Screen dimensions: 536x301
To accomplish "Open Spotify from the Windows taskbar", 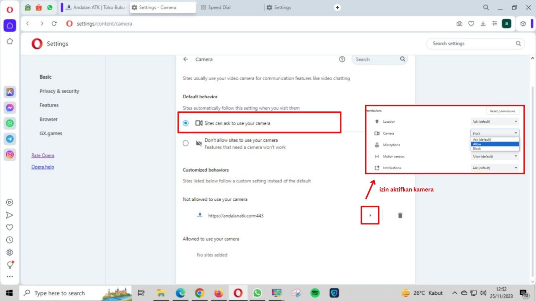I will click(x=315, y=293).
